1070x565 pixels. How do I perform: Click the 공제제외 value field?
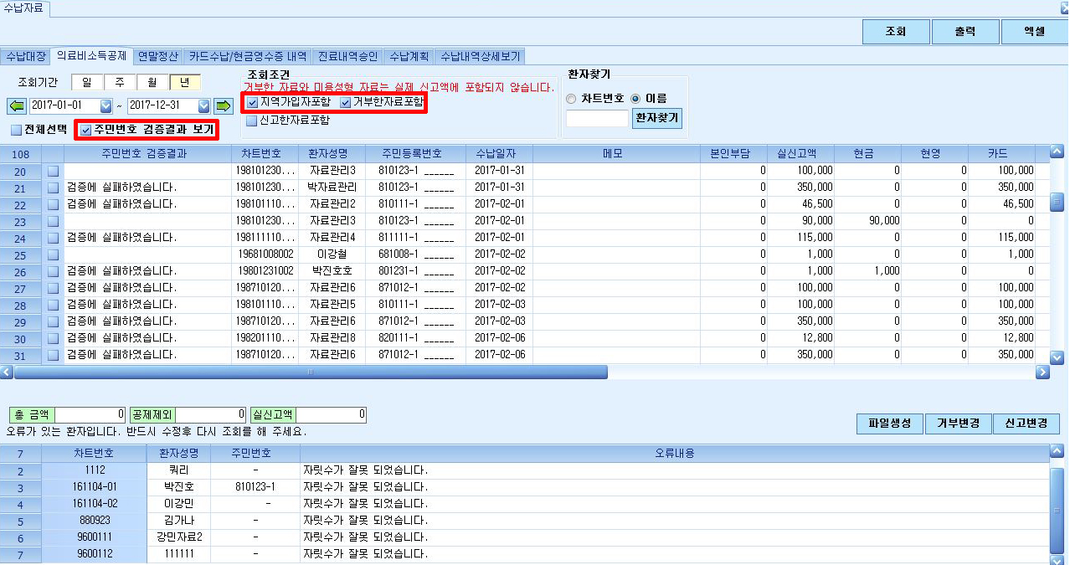pyautogui.click(x=211, y=414)
